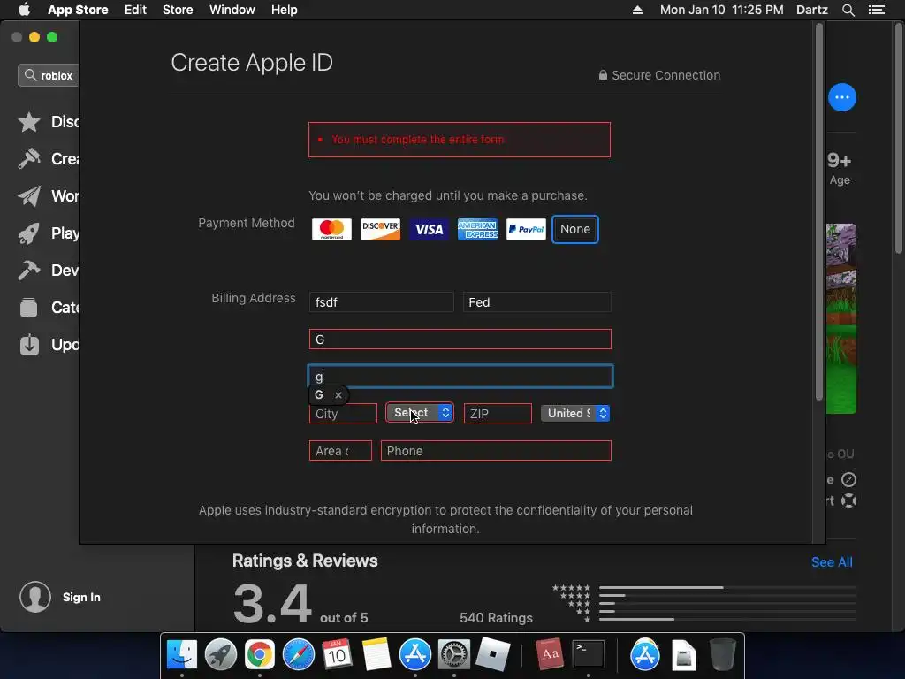Click the App Store window scrollbar
Viewport: 905px width, 679px height.
pyautogui.click(x=899, y=139)
